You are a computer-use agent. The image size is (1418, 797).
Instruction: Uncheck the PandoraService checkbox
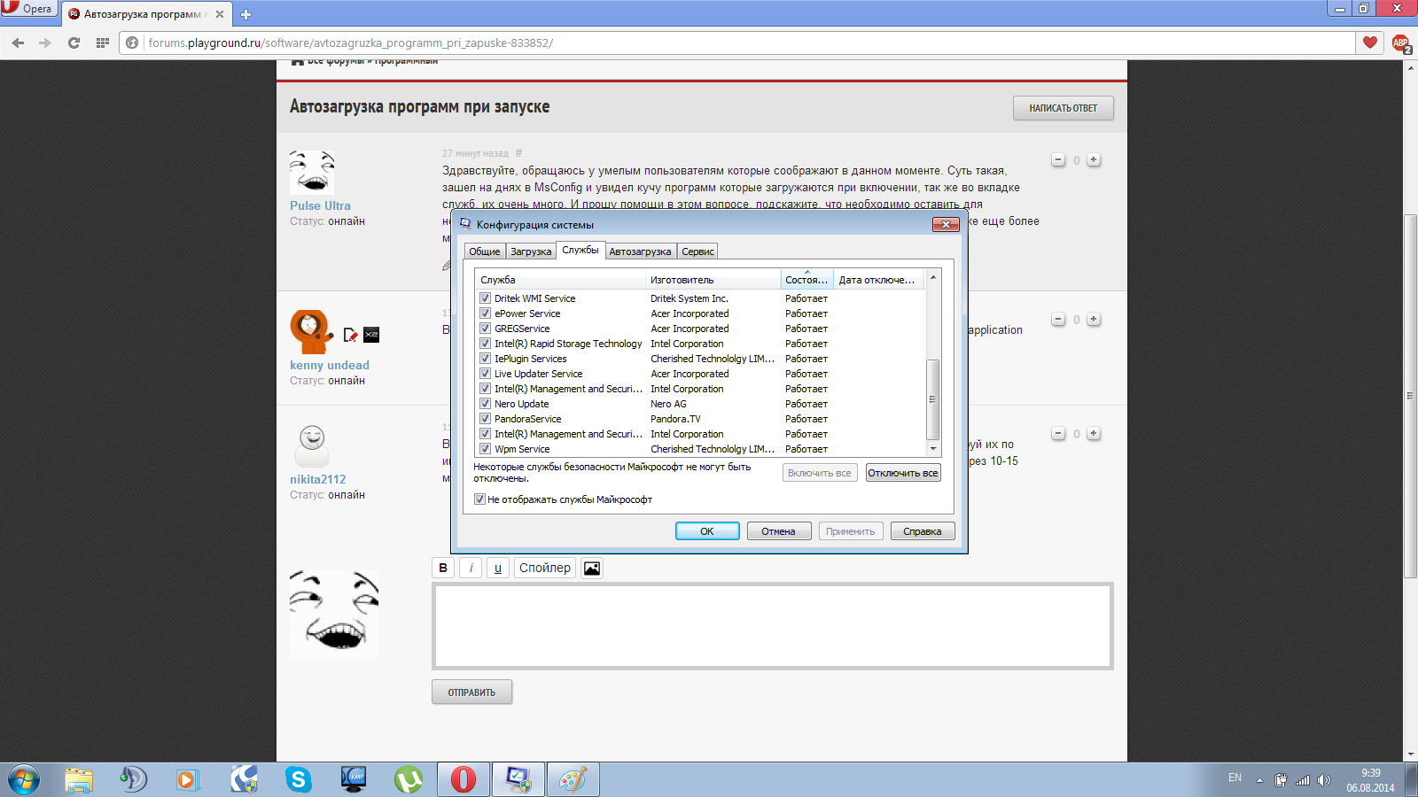click(x=485, y=419)
